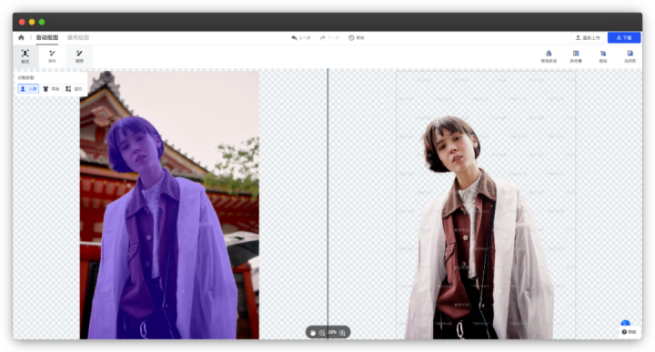Viewport: 655px width, 352px height.
Task: Select the mode tool with portrait-frame icon
Action: click(25, 56)
